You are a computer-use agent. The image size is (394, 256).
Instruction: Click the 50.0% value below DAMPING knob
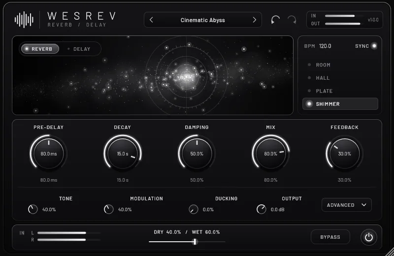coord(197,180)
